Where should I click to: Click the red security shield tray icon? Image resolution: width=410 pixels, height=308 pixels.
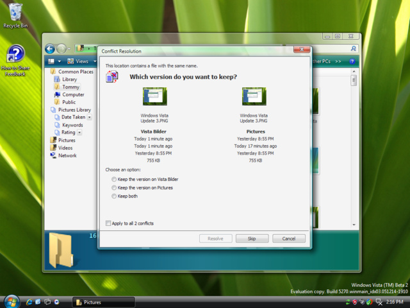tap(355, 302)
